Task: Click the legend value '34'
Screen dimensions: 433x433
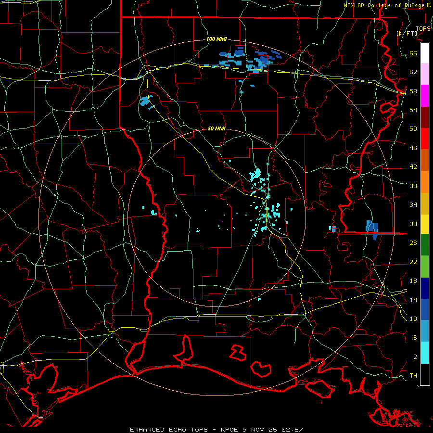Action: pyautogui.click(x=413, y=205)
